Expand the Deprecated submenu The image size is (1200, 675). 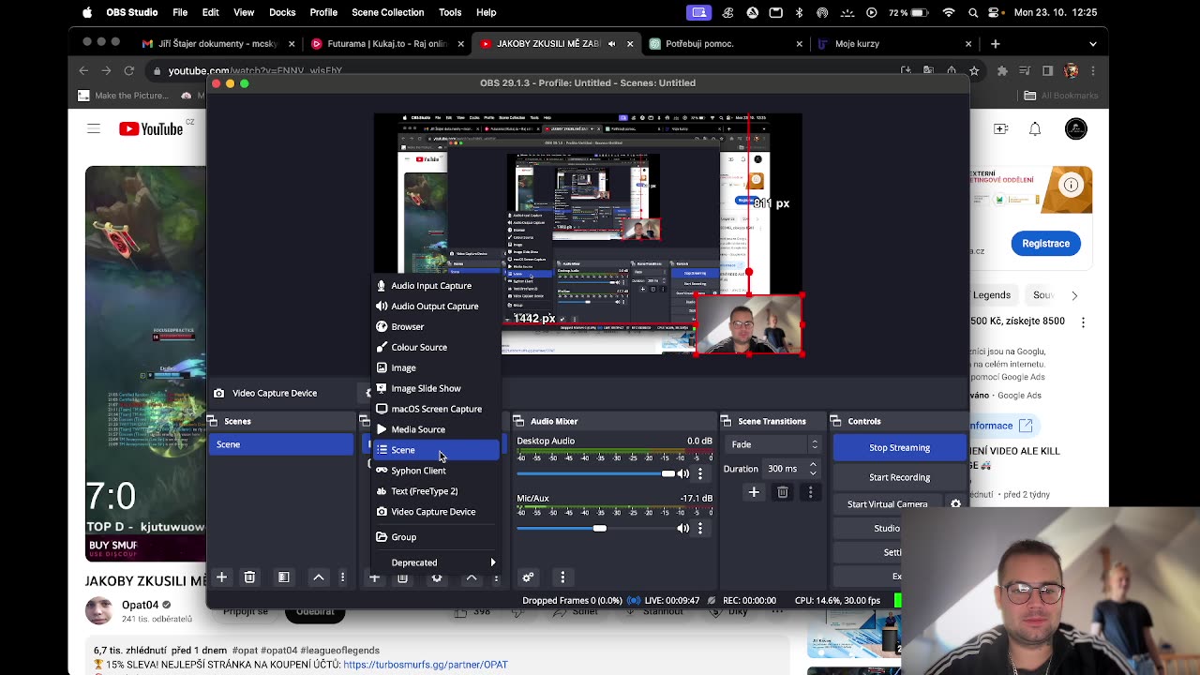[x=434, y=562]
